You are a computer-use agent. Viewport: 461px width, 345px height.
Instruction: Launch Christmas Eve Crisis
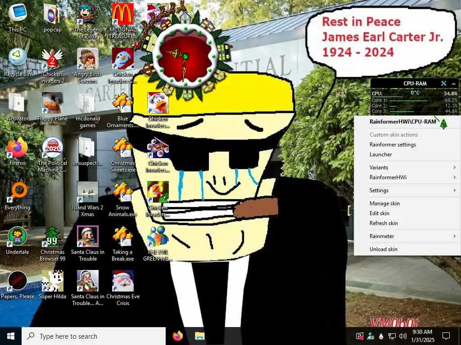[x=122, y=288]
